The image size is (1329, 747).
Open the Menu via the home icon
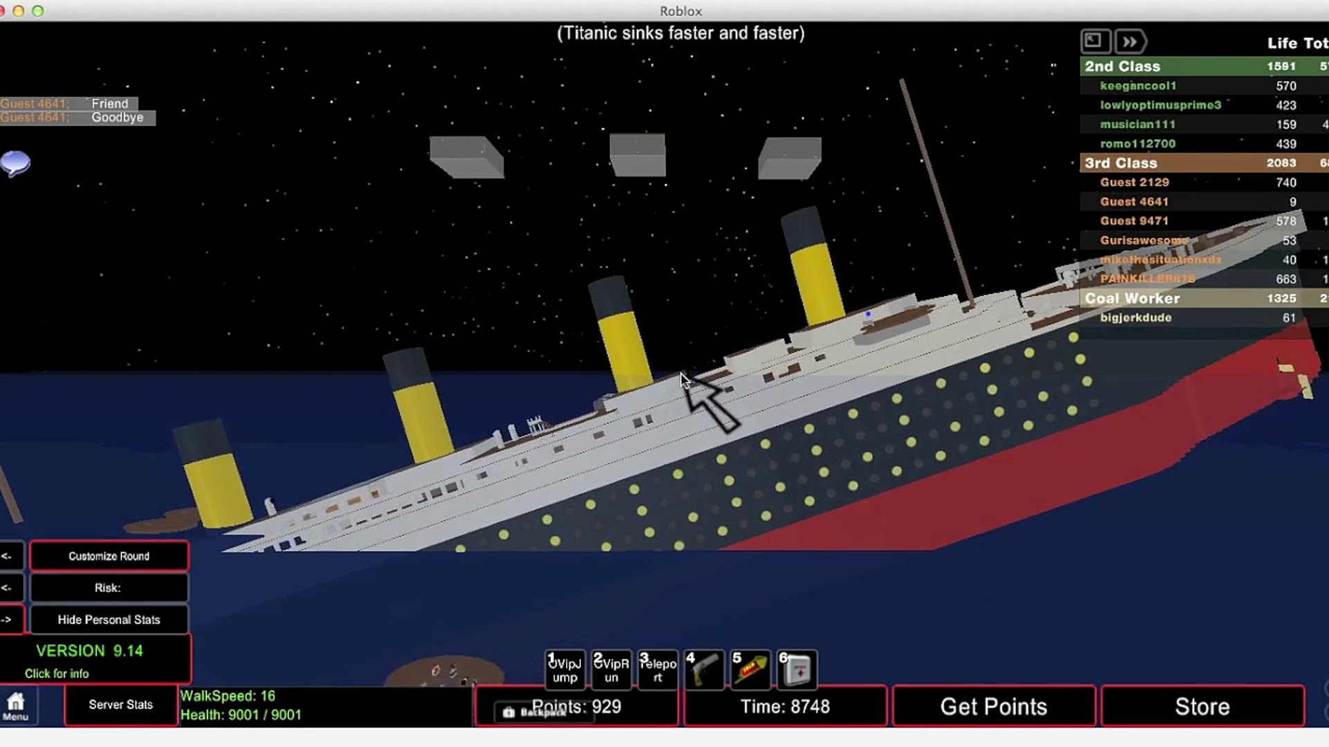coord(16,704)
